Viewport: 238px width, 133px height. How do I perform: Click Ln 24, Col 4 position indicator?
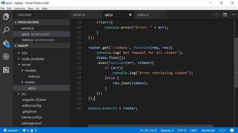click(x=148, y=130)
